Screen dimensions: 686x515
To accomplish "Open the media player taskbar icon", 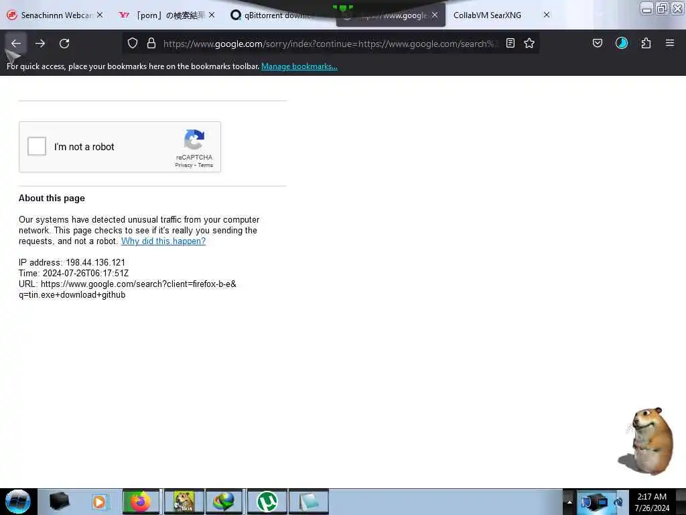I will pos(100,502).
